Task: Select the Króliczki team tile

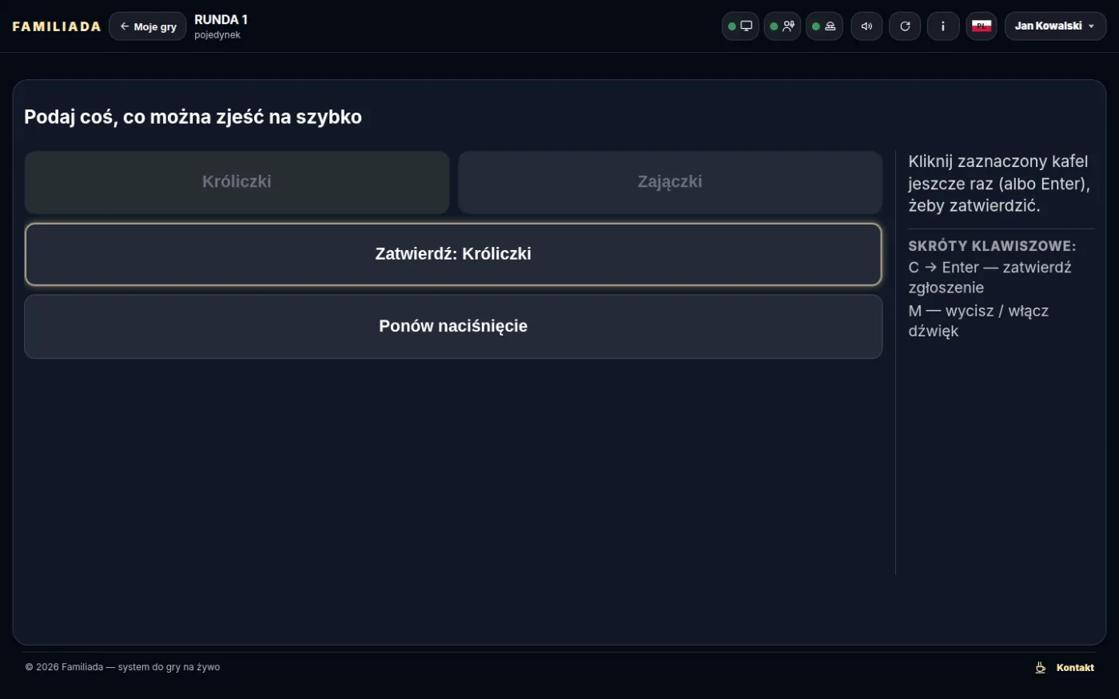Action: click(x=237, y=182)
